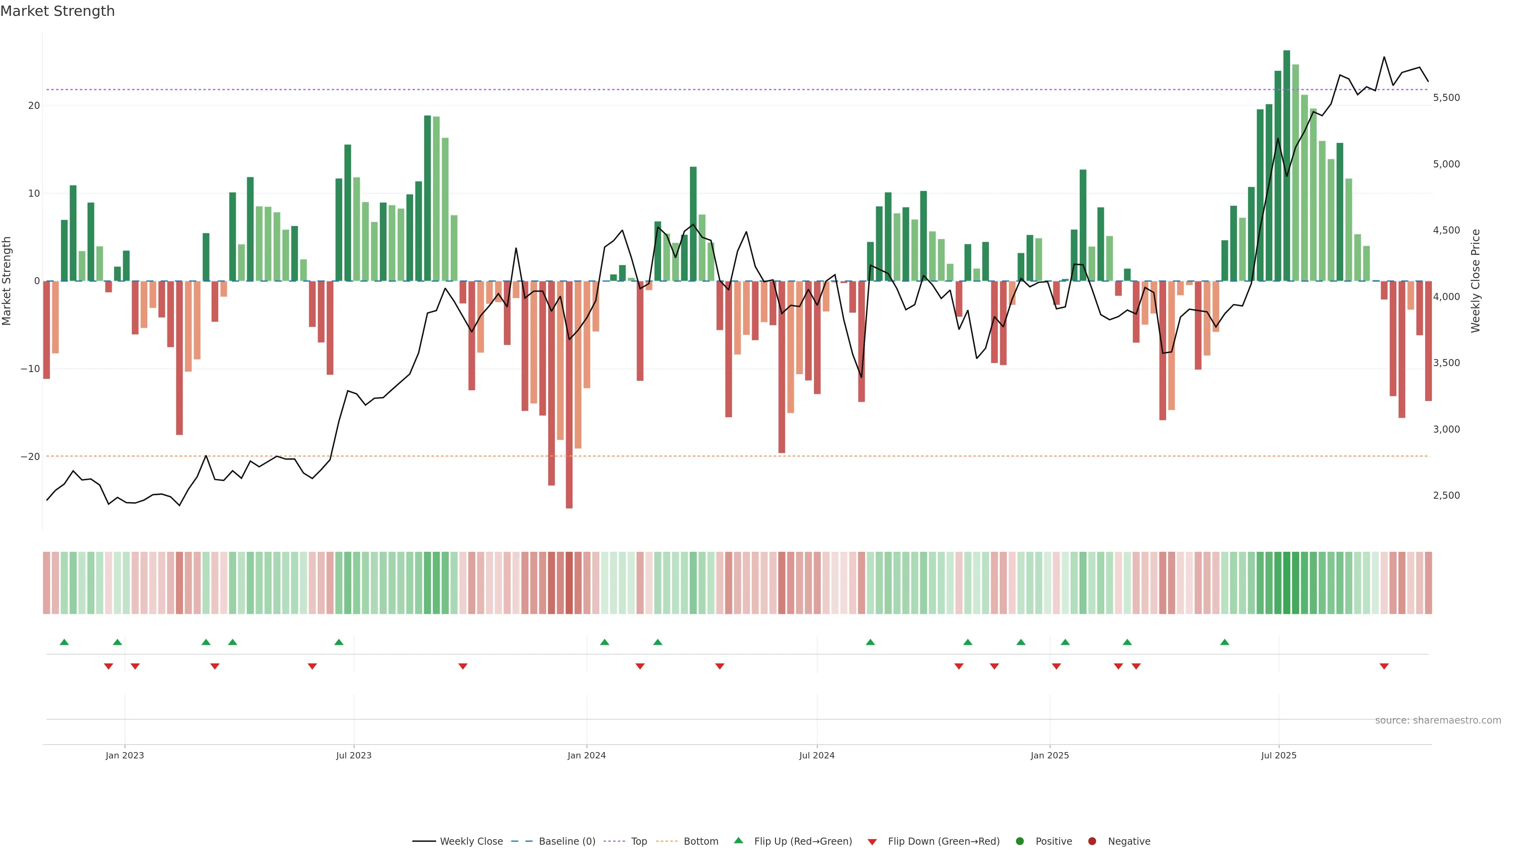Click the Market Strength chart title

pyautogui.click(x=57, y=11)
